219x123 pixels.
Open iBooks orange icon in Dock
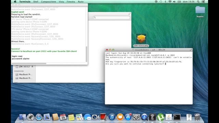(120, 117)
